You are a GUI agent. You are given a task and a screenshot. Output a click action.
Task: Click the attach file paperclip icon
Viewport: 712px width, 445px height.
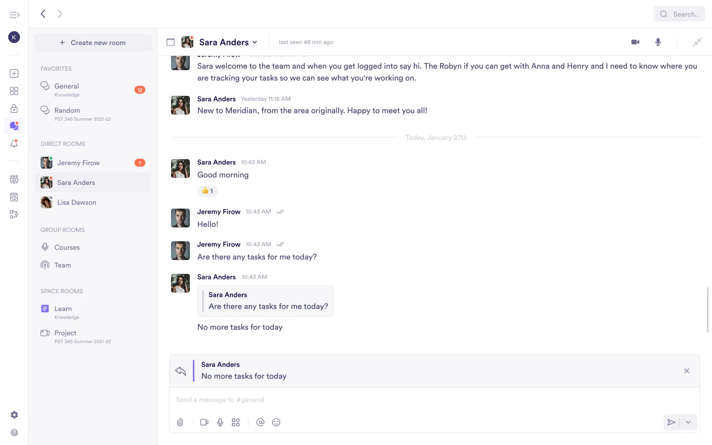(180, 422)
